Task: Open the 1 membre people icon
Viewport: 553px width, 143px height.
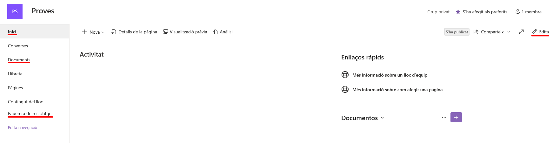Action: tap(517, 12)
